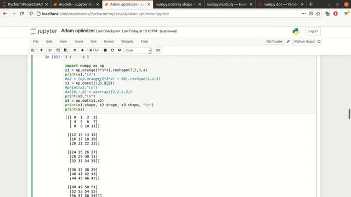Click the red Opera-style extension icon

(336, 14)
